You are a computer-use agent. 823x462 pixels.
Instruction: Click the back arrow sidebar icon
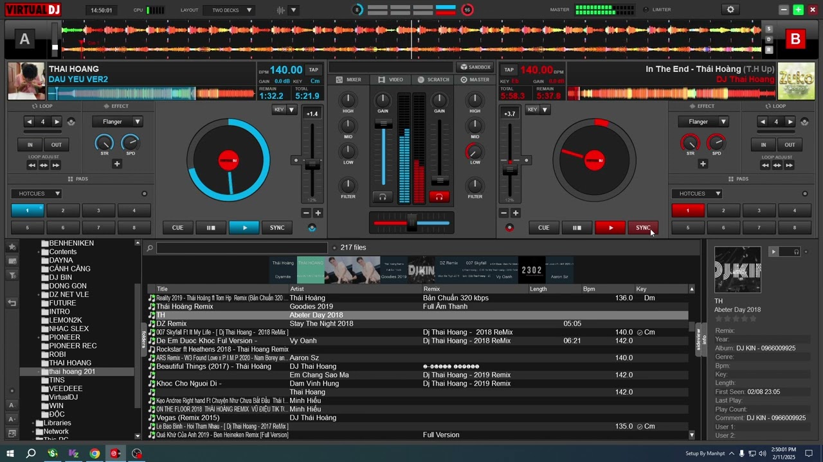click(12, 303)
